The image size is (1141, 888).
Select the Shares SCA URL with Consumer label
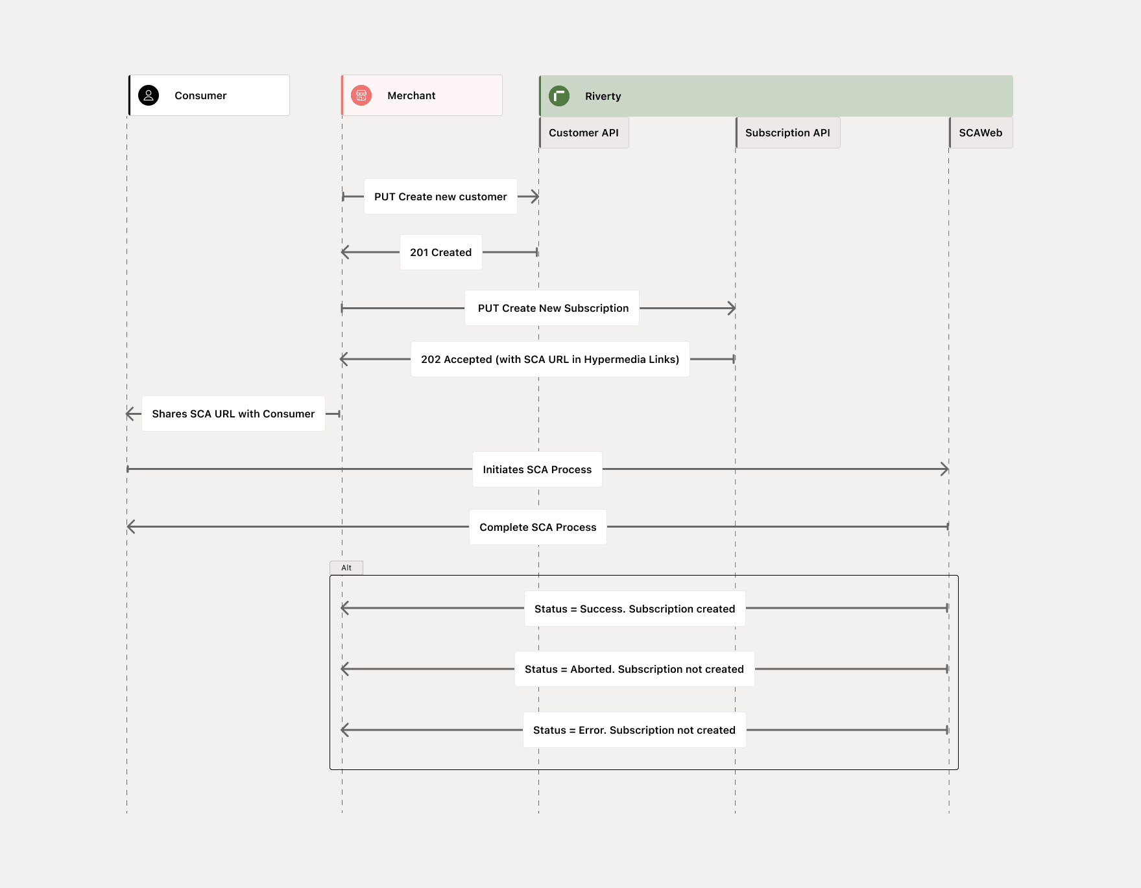coord(234,414)
